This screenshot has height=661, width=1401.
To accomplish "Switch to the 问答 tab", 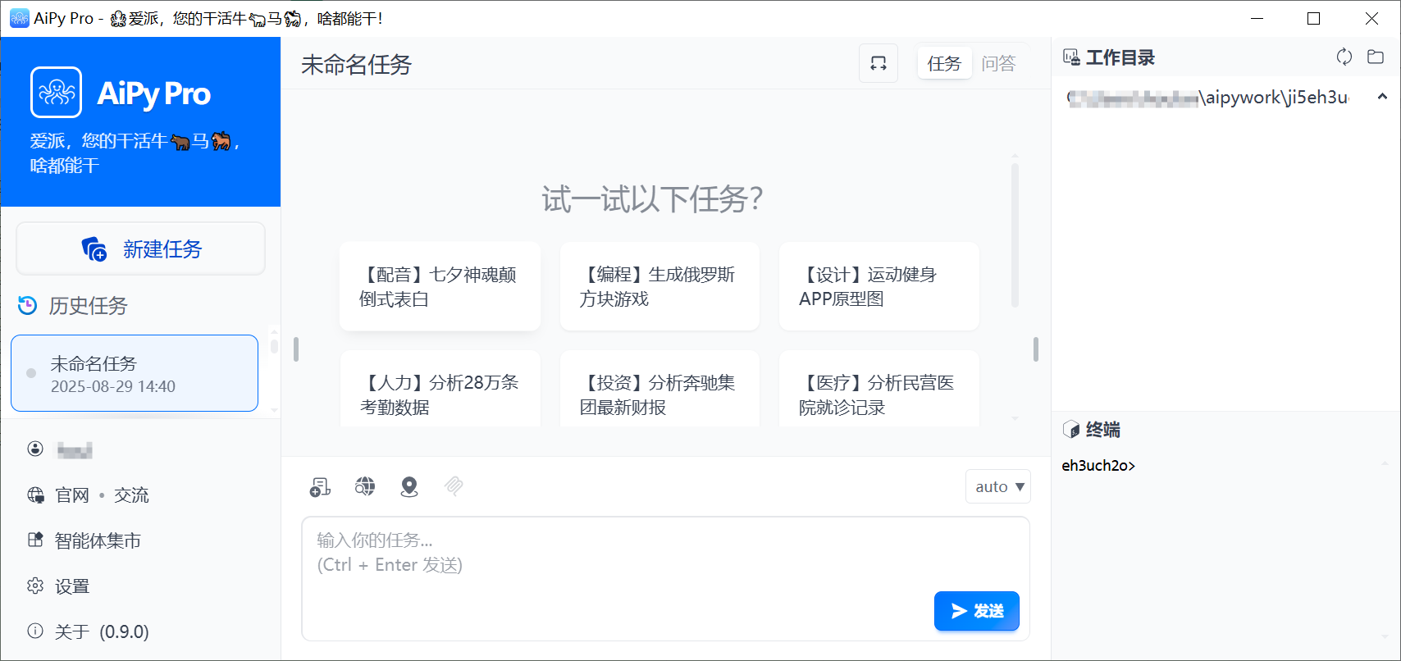I will [998, 63].
